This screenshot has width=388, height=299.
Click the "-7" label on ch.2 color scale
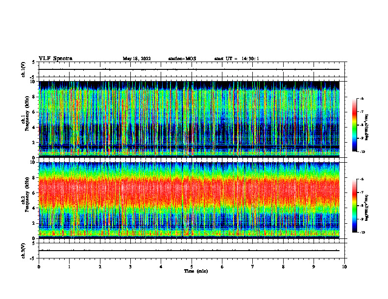tap(362, 192)
